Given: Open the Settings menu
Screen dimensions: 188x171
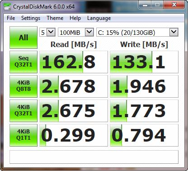Looking at the screenshot, I should click(x=31, y=18).
